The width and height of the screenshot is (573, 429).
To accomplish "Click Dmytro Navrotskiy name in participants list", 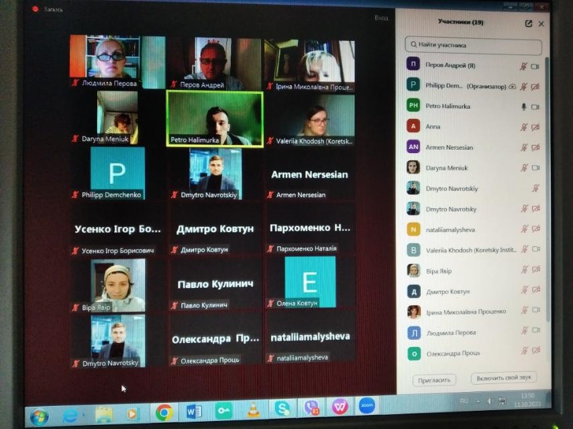I will (x=452, y=189).
